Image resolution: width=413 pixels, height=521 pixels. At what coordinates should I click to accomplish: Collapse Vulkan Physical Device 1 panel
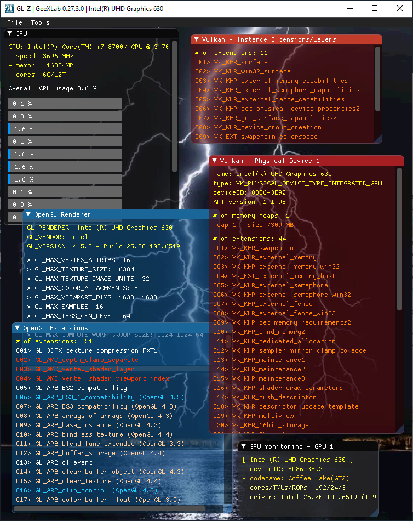tap(215, 161)
